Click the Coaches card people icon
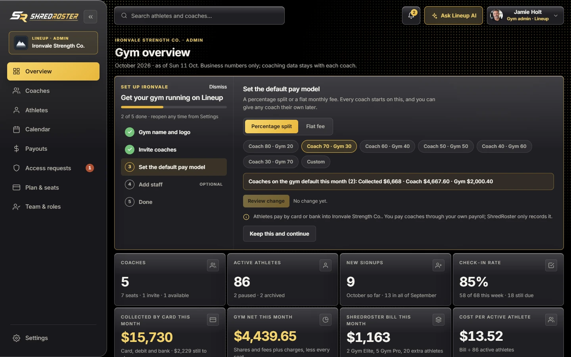 tap(213, 265)
